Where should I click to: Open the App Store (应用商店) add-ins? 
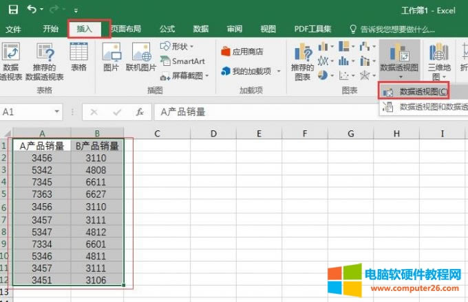(x=242, y=51)
